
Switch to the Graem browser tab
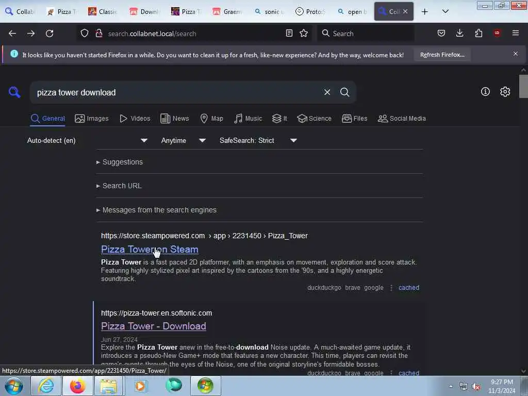[x=227, y=12]
